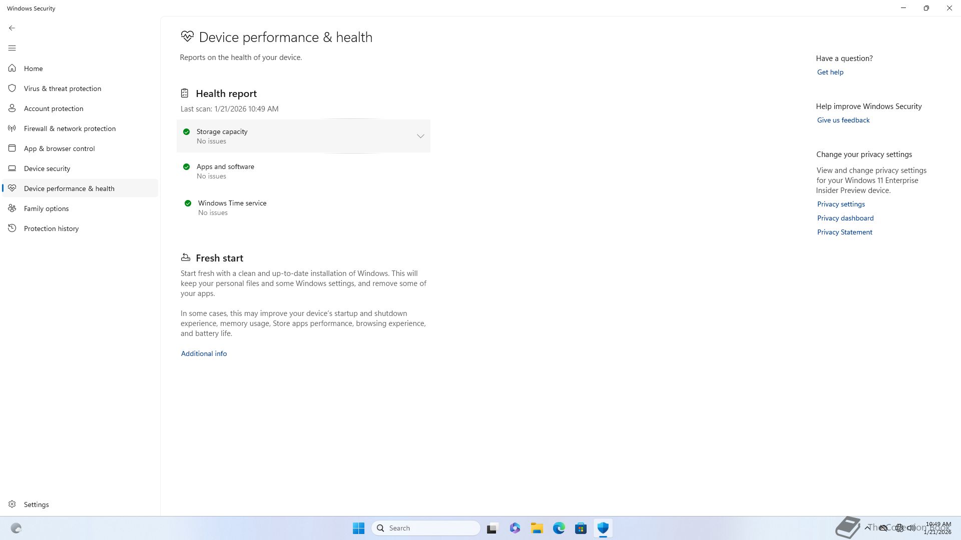Open the hamburger navigation menu
This screenshot has width=961, height=540.
coord(12,48)
